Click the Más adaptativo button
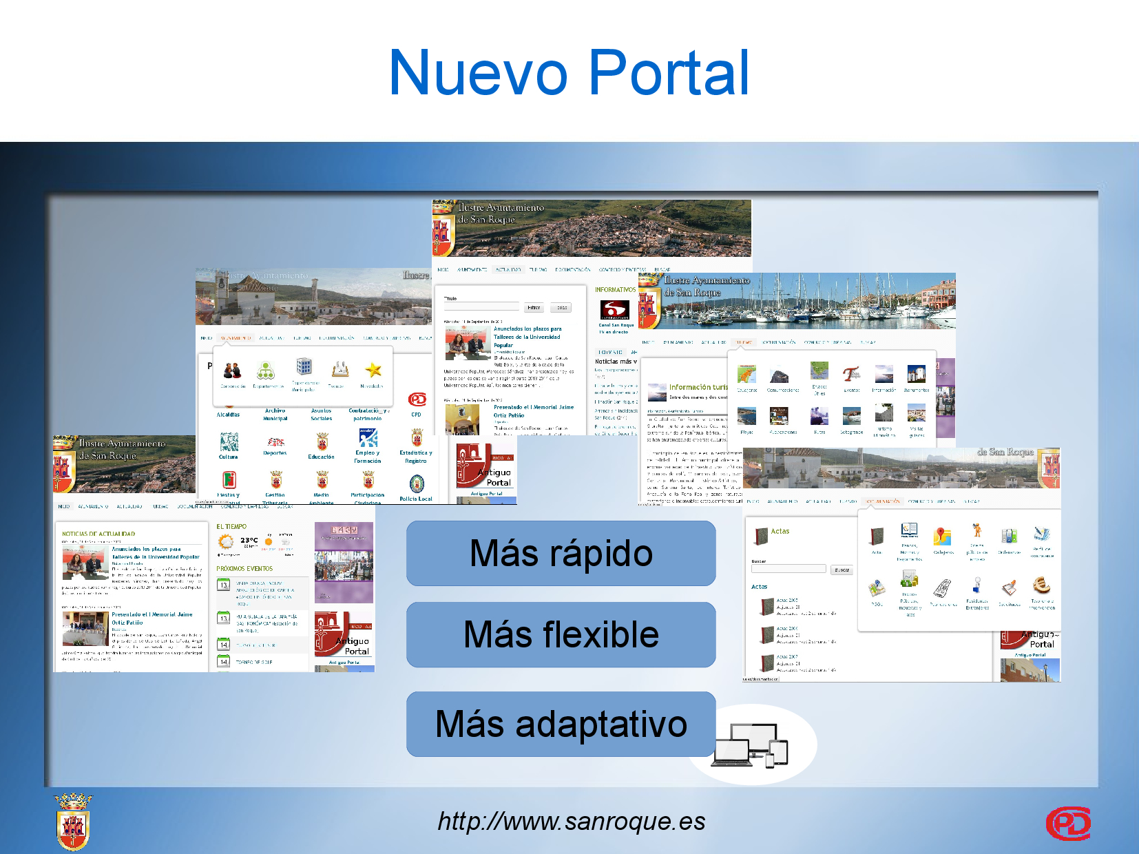1139x854 pixels. pos(561,724)
